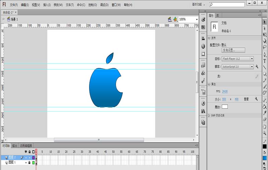Open the Swatches panel icon
The height and width of the screenshot is (170, 268).
[x=203, y=27]
